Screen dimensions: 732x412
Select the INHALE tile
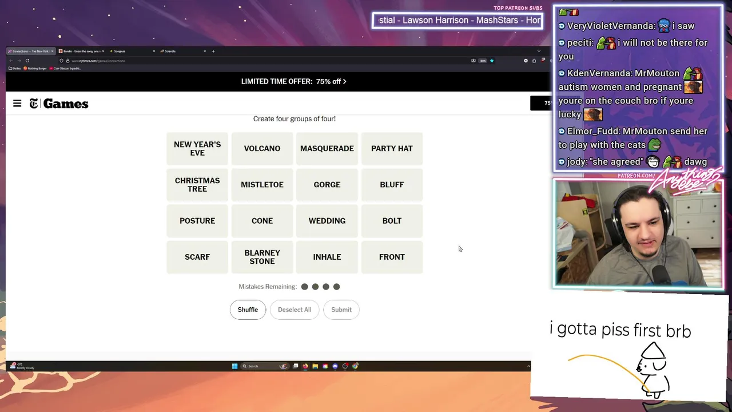coord(327,257)
